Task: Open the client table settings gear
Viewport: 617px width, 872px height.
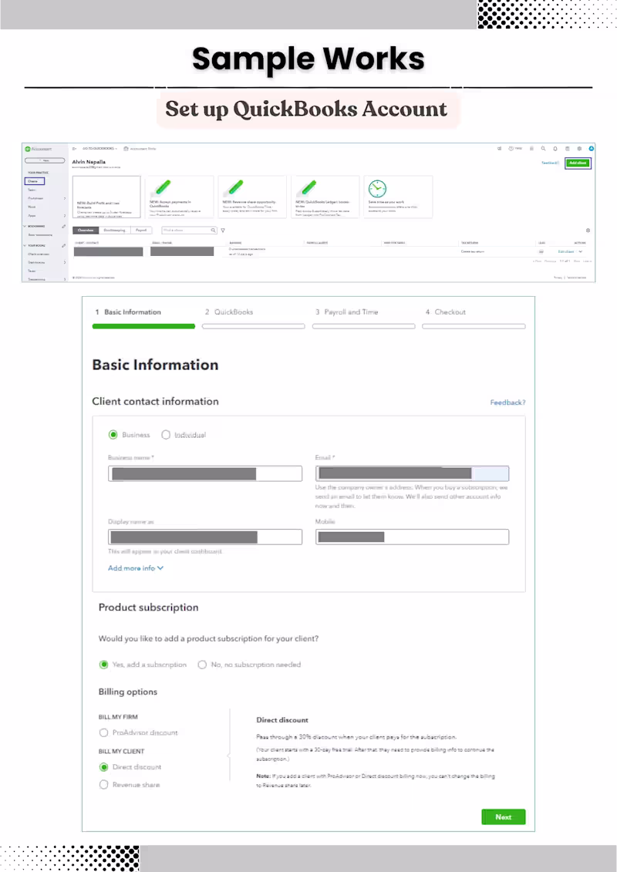Action: point(588,231)
